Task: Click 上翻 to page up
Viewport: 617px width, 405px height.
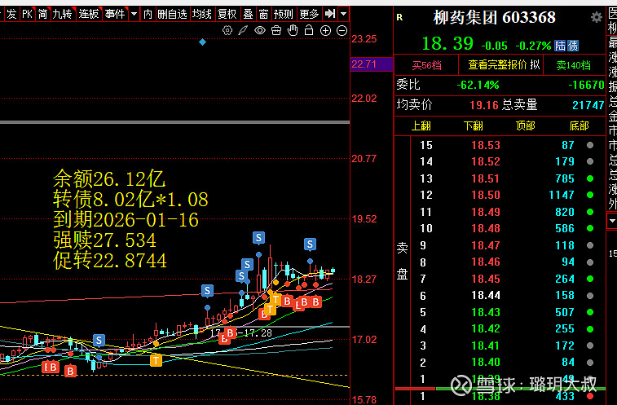Action: point(421,126)
